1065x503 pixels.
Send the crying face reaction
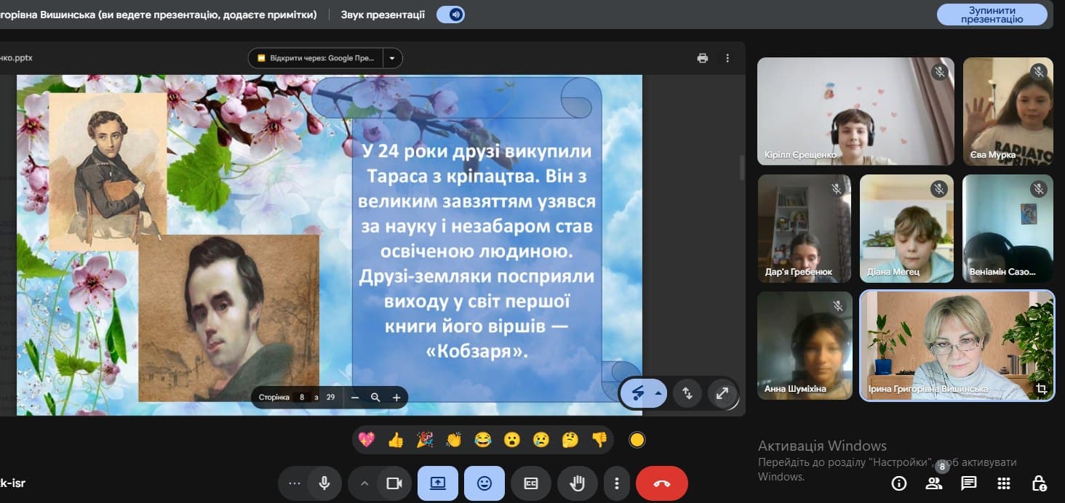(541, 439)
